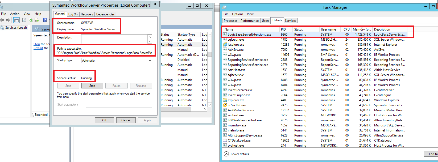Open the Users tab in Task Manager
Viewport: 438px width, 162px height.
click(266, 21)
